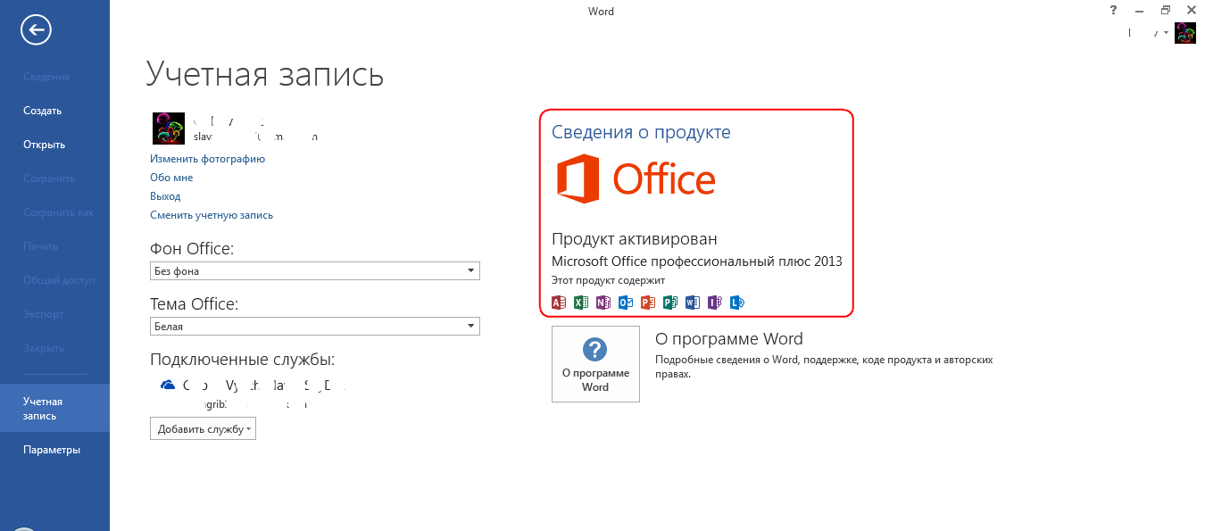Screen dimensions: 1205x531
Task: Click the Access product icon
Action: point(559,303)
